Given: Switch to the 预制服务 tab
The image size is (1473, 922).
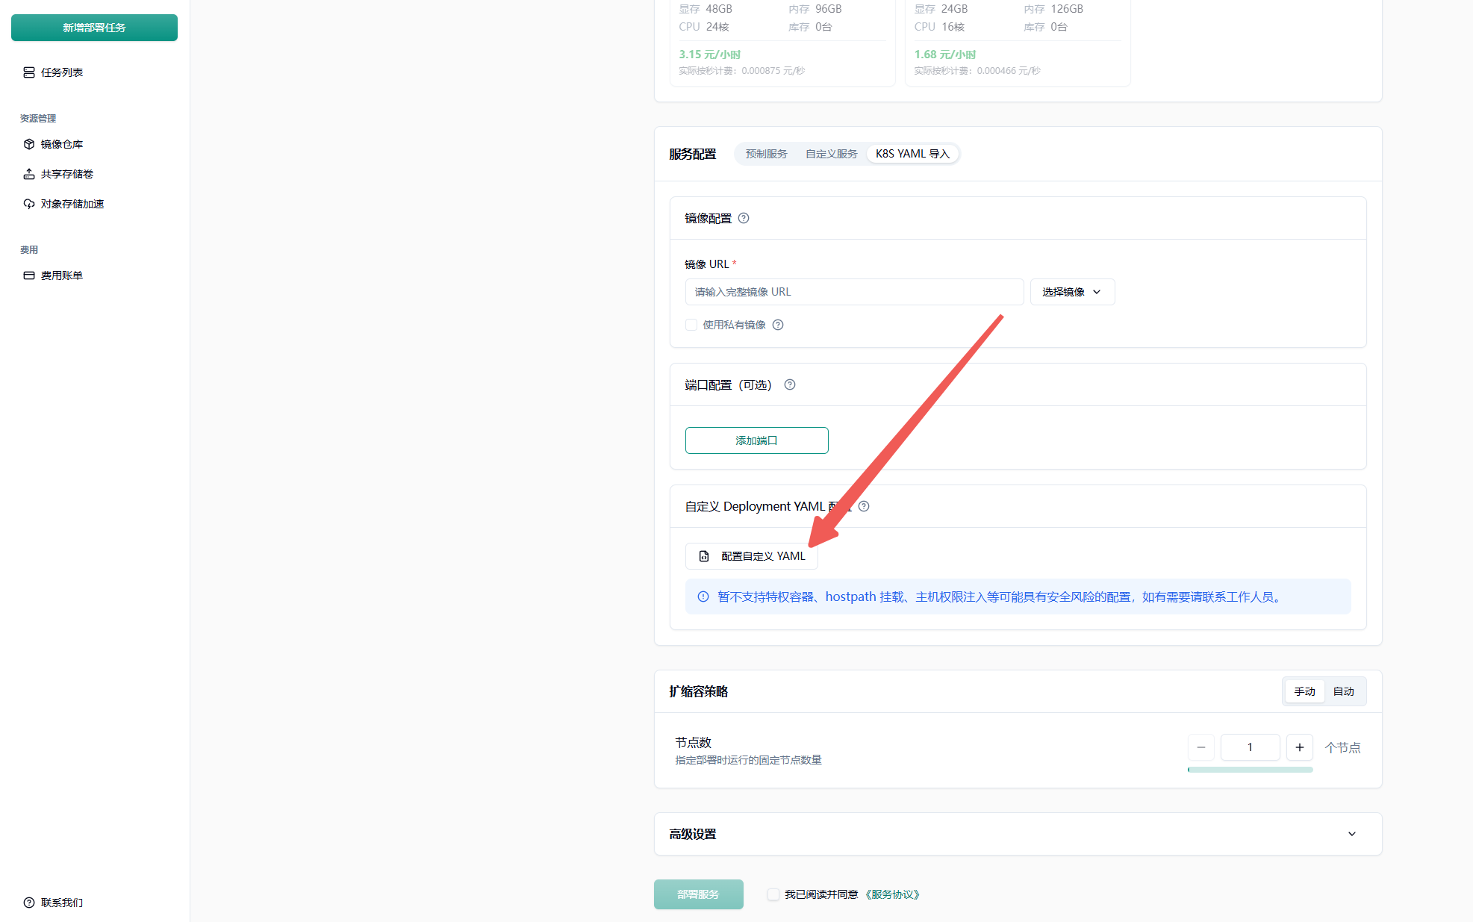Looking at the screenshot, I should click(766, 154).
